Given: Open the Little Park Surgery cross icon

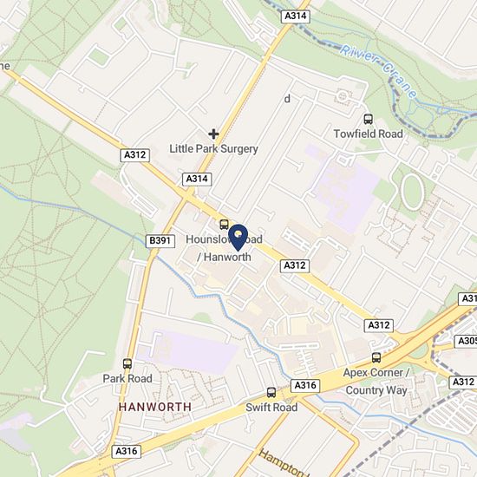Looking at the screenshot, I should coord(213,134).
